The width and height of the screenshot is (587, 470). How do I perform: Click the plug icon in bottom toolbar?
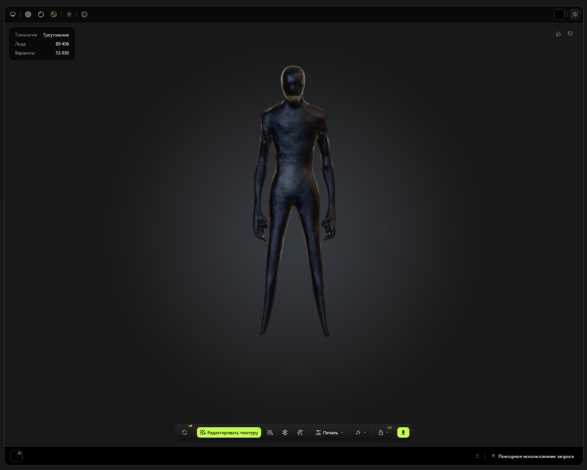tap(358, 433)
